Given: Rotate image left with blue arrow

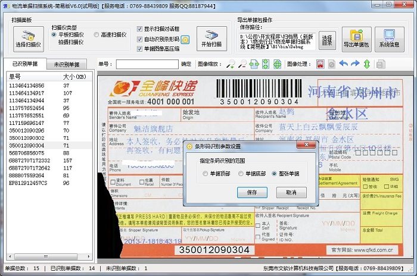Looking at the screenshot, I should (344, 64).
